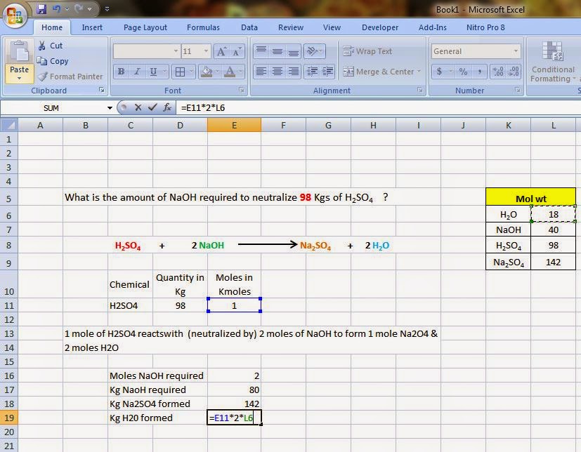Open the Nitro Pro 8 tab

485,27
